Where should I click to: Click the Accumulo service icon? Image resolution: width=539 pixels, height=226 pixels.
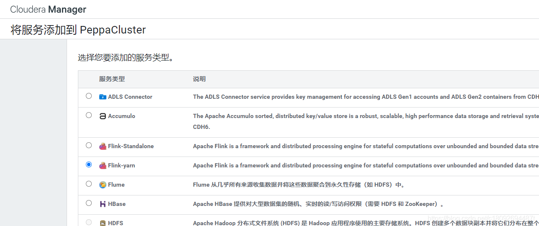click(x=103, y=116)
